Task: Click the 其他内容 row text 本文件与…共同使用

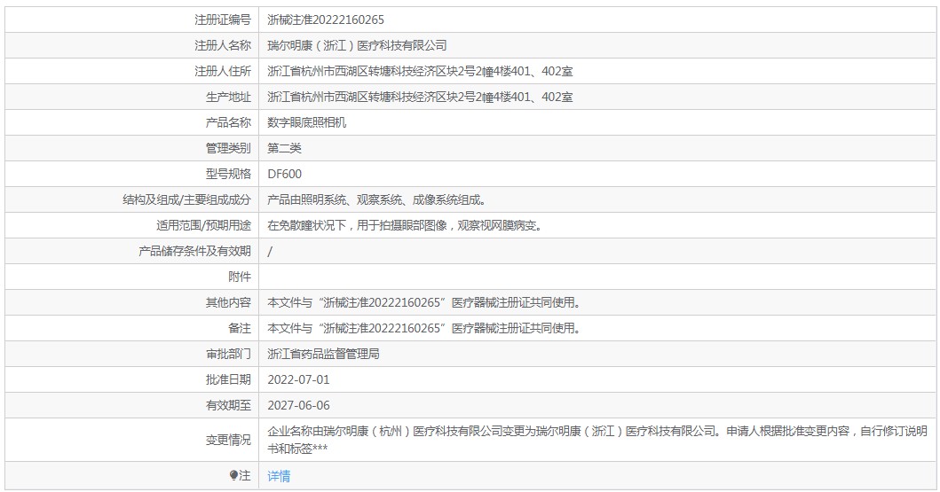Action: (423, 303)
